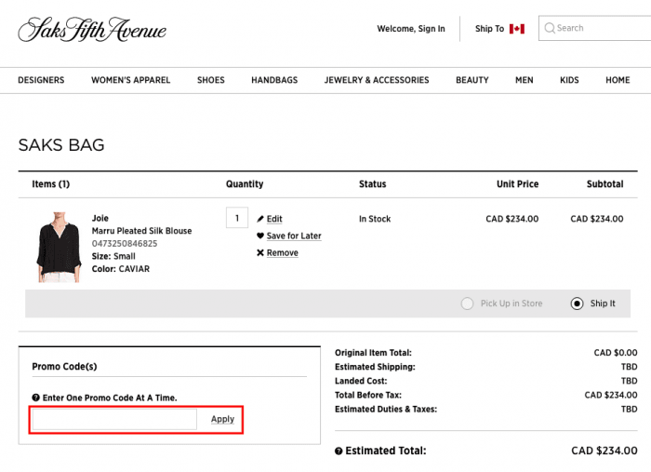This screenshot has height=472, width=651.
Task: Click the black blouse product thumbnail
Action: [59, 247]
